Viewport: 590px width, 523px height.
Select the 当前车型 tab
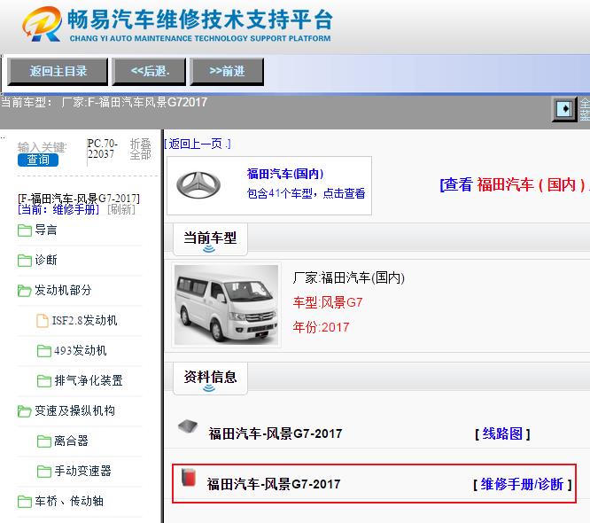click(x=210, y=239)
